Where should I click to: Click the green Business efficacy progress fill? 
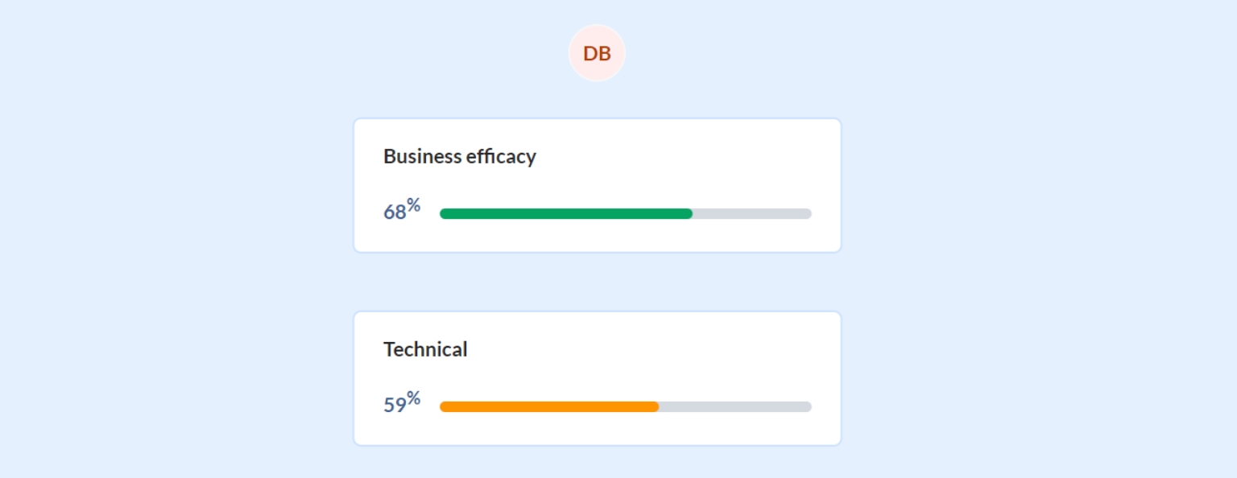click(x=564, y=213)
